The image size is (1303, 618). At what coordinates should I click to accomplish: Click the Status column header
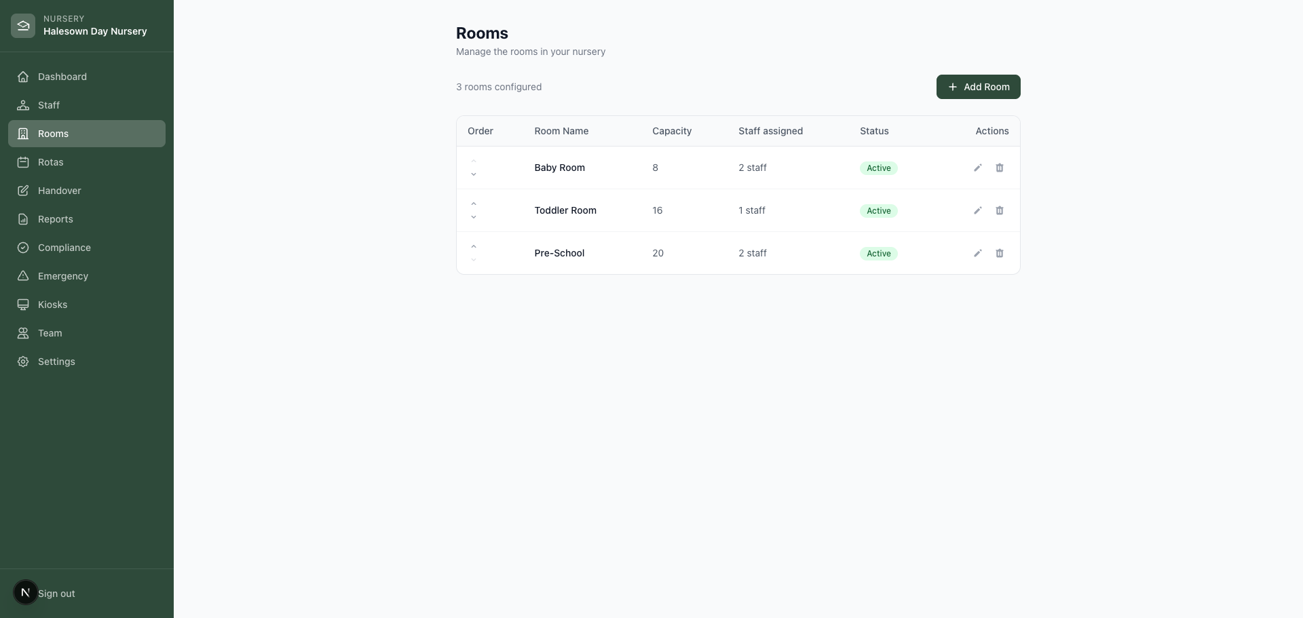pos(874,131)
